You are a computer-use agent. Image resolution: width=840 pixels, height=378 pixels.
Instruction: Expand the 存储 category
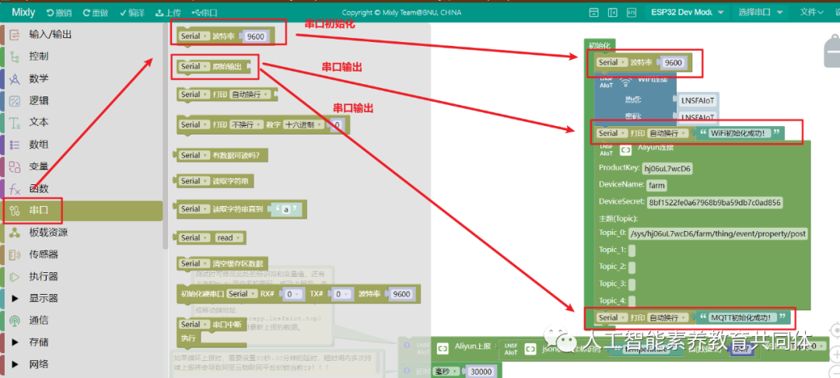click(15, 342)
